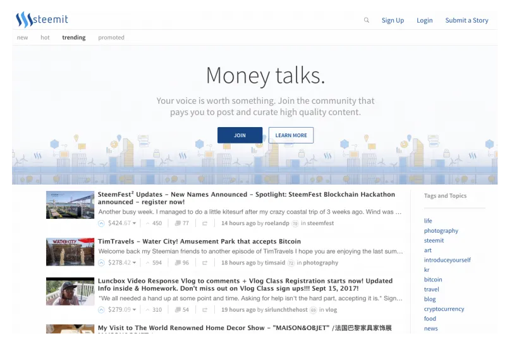Click the SteemFest post summary text
Viewport: 512px width, 344px height.
(250, 212)
